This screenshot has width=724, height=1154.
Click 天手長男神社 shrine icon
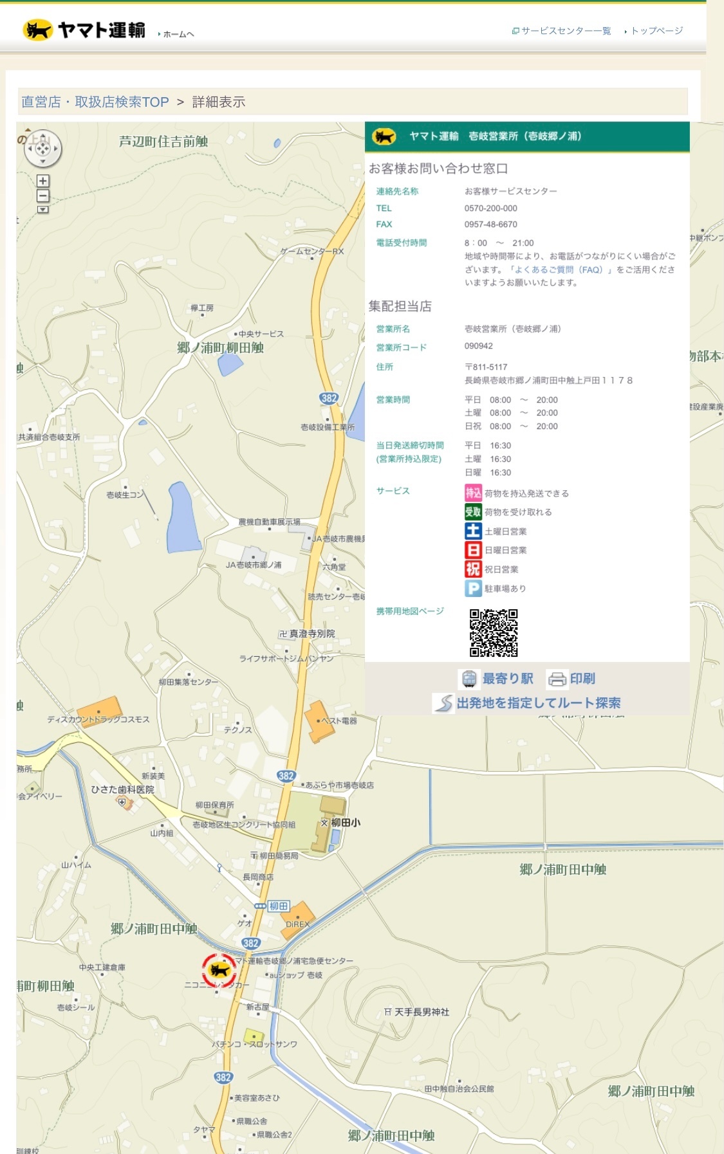click(387, 1012)
